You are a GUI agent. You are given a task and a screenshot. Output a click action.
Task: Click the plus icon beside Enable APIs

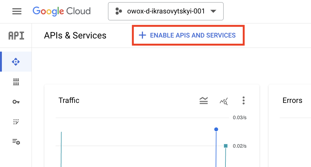[142, 35]
